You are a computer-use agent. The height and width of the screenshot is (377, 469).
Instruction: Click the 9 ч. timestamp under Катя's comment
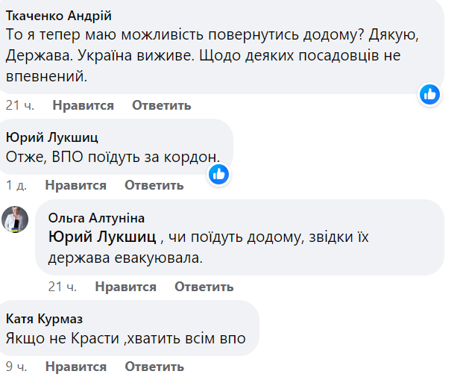(16, 367)
